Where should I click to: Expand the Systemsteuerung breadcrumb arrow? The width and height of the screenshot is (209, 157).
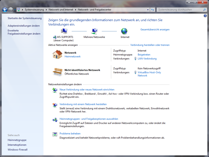(x=47, y=10)
